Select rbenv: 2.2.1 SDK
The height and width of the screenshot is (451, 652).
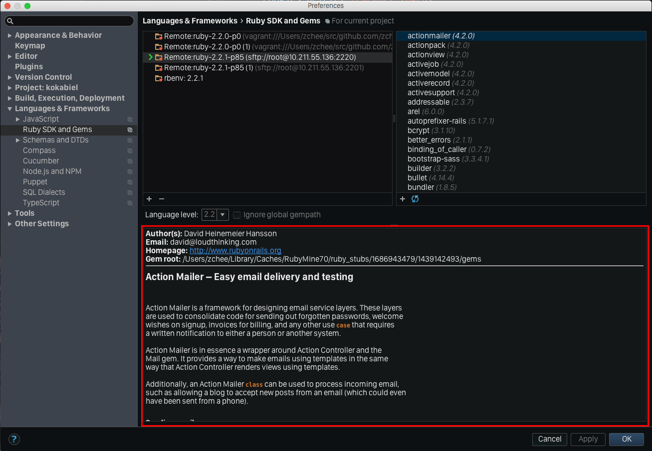click(x=268, y=78)
